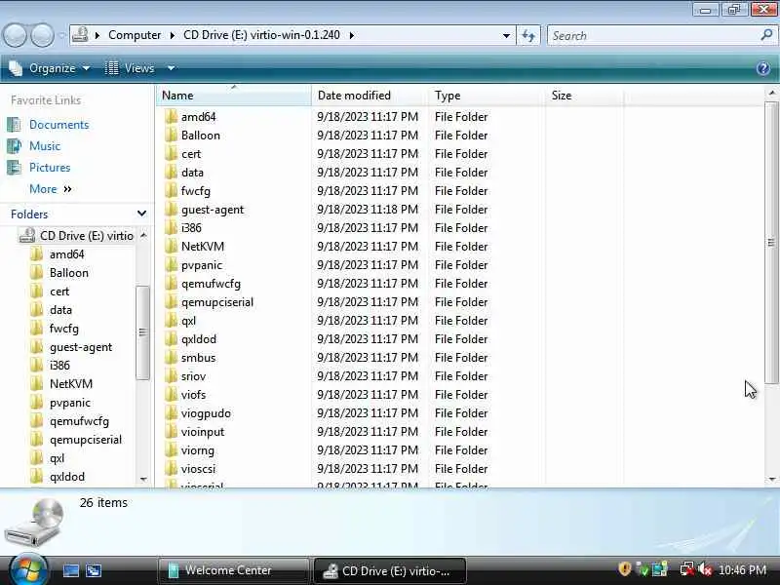Select qxldod in the folder tree

pos(66,477)
